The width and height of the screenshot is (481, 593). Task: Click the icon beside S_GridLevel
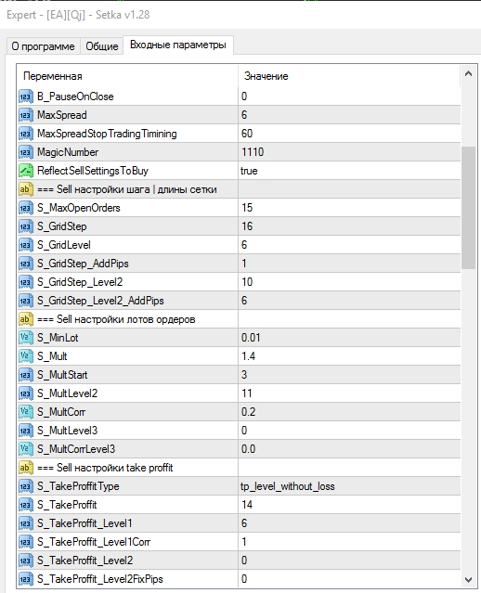coord(26,245)
